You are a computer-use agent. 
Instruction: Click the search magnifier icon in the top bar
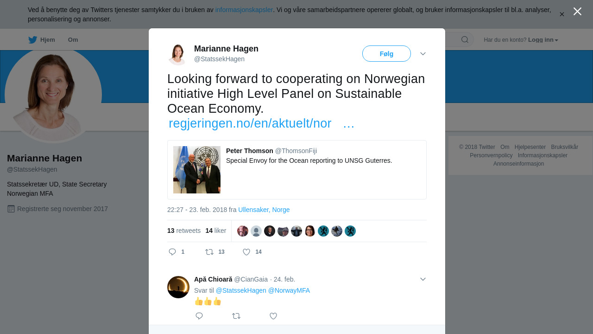tap(465, 39)
